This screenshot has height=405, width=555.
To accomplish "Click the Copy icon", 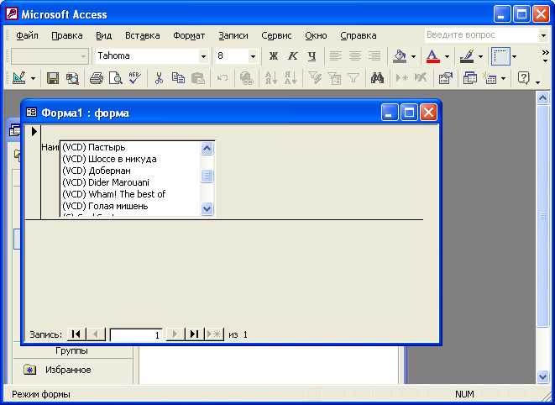I will 178,78.
